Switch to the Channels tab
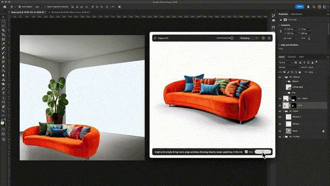 coord(291,57)
